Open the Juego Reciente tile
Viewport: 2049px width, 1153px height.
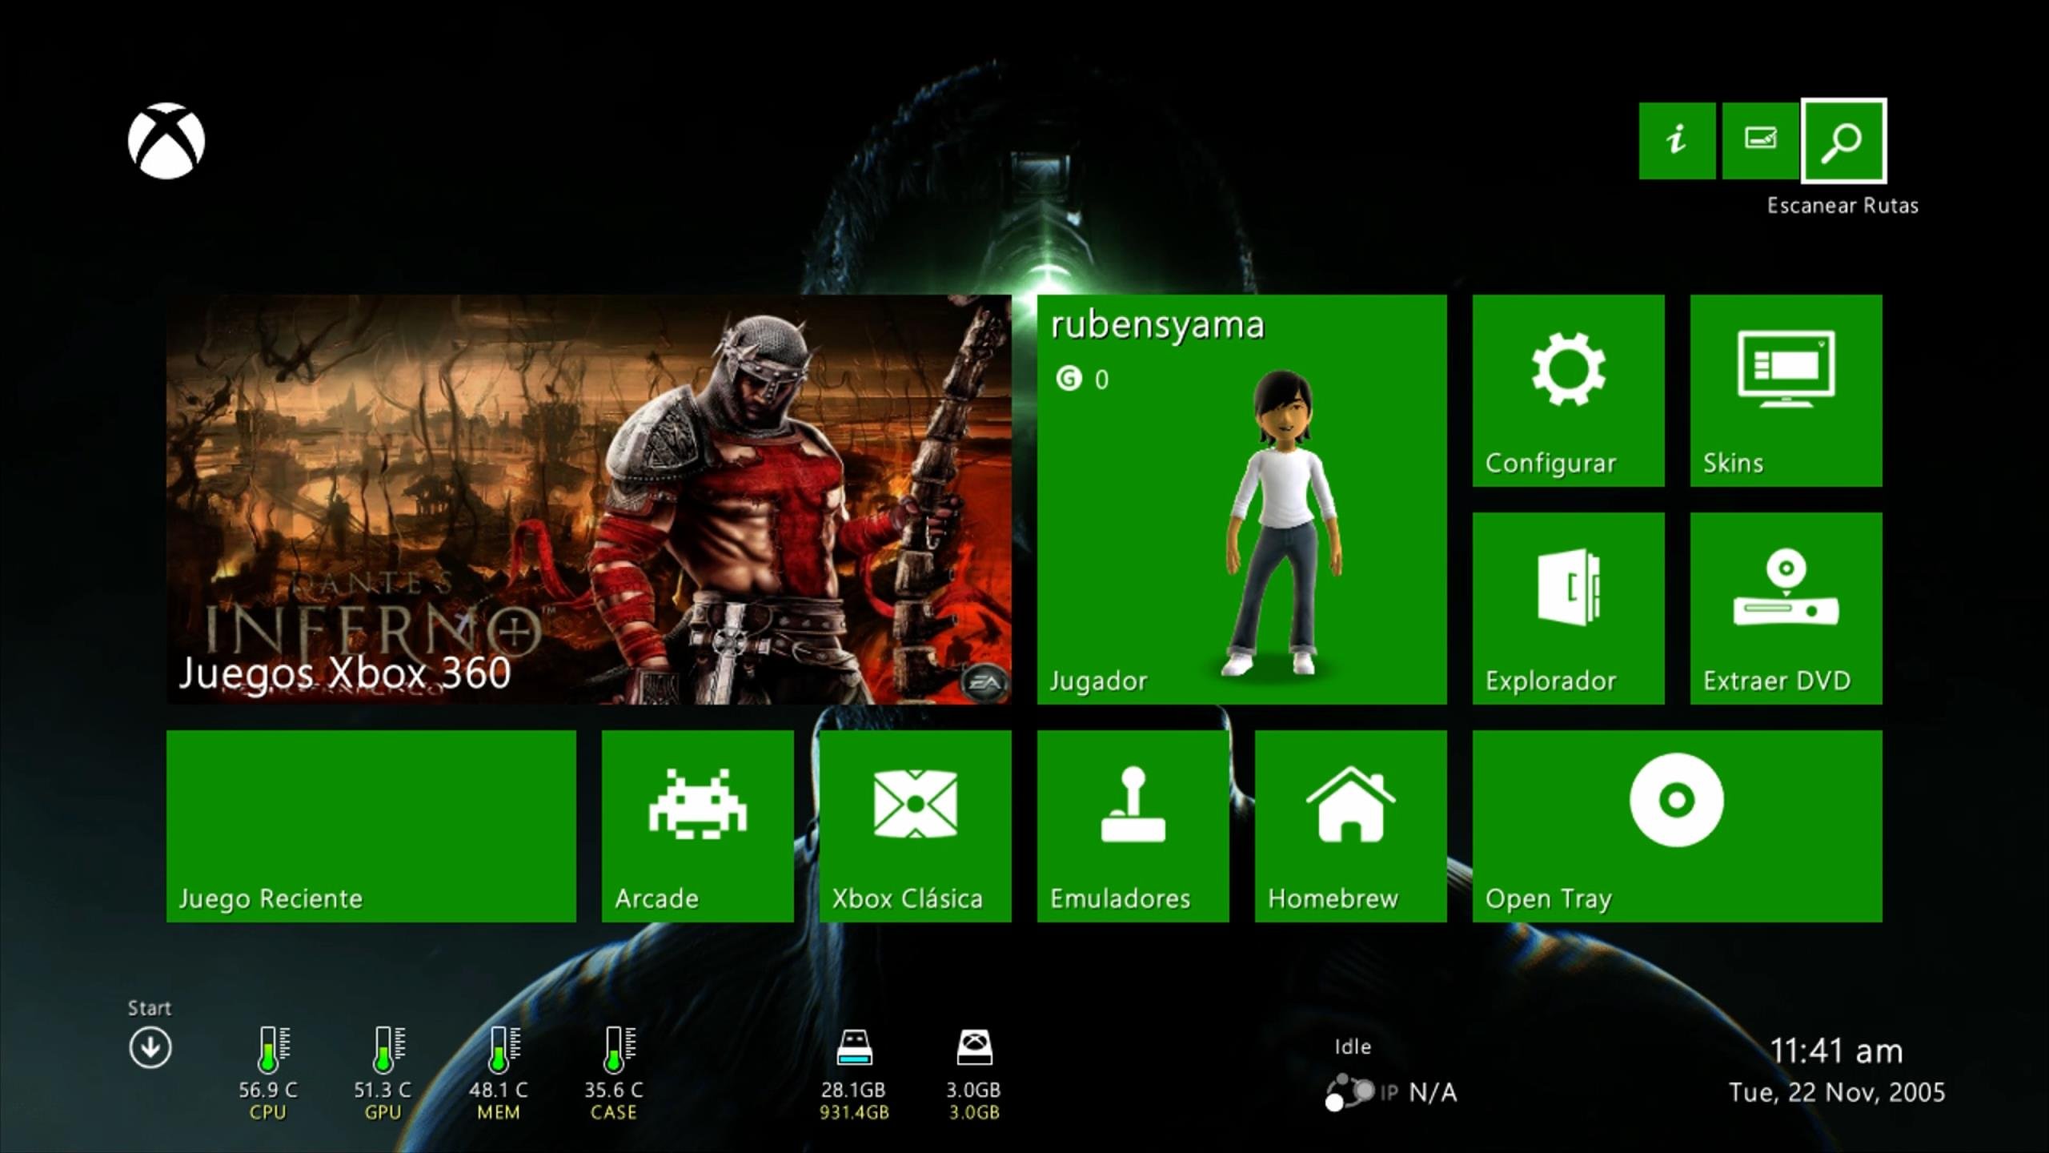tap(371, 826)
